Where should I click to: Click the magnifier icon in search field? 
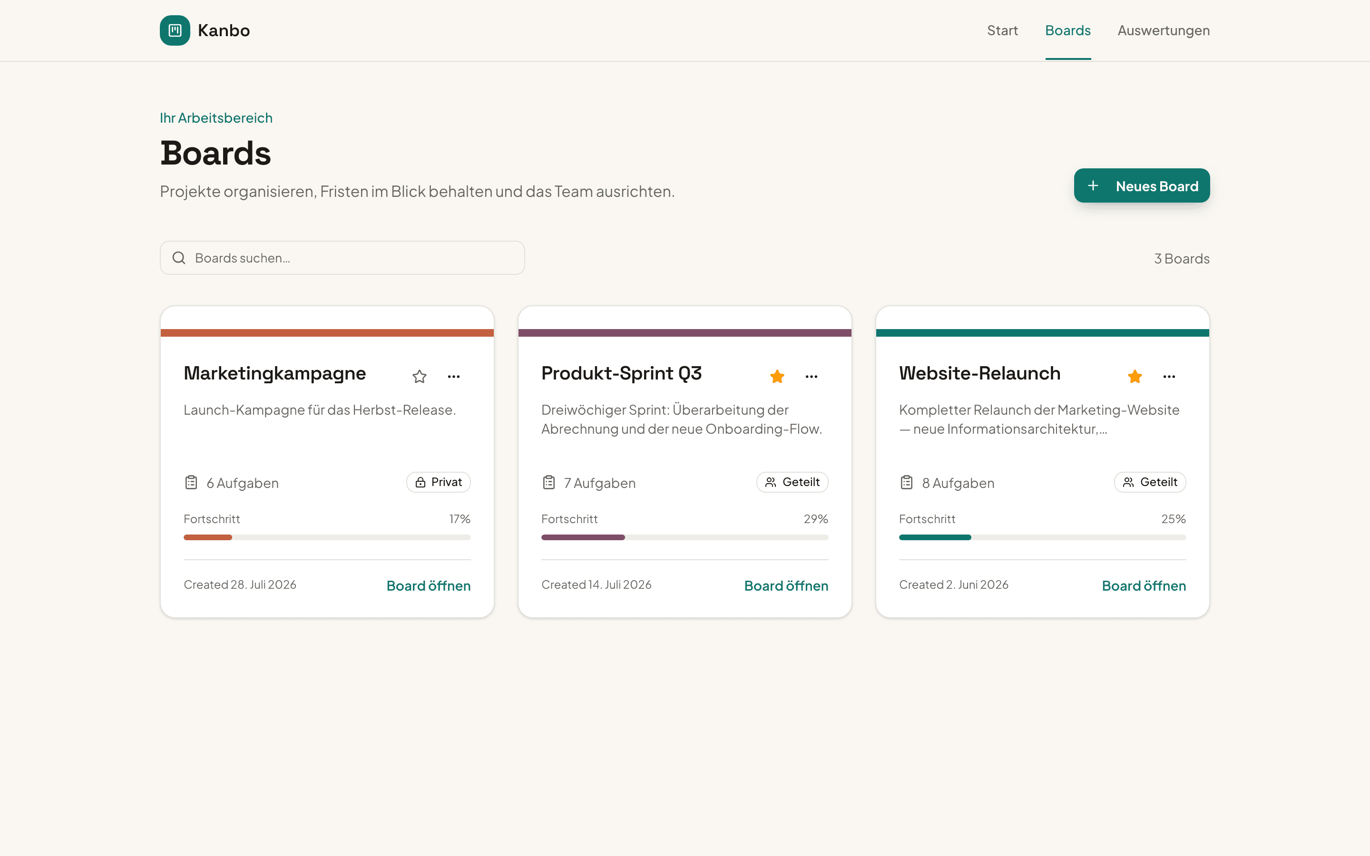click(179, 258)
